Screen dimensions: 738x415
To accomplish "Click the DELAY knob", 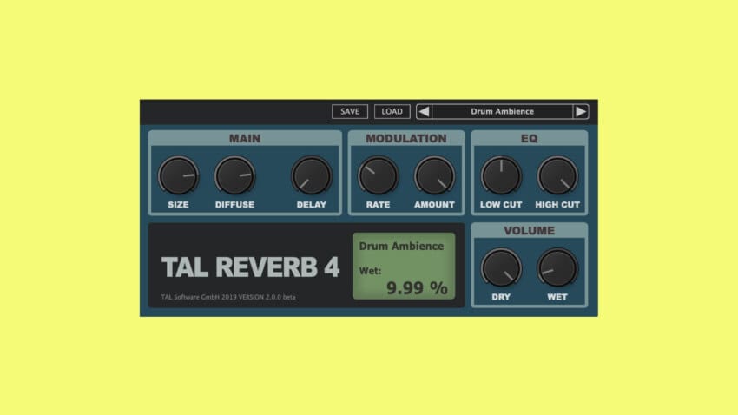I will click(x=311, y=175).
